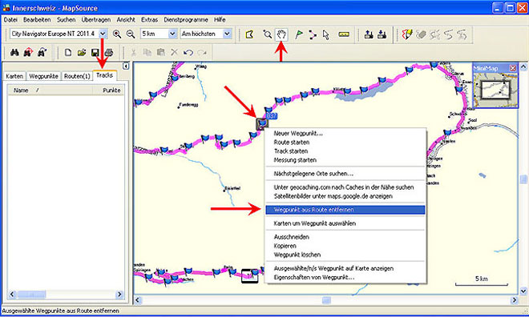Choose Eigenschaften von Wegpunkt...
The height and width of the screenshot is (317, 529).
(345, 277)
